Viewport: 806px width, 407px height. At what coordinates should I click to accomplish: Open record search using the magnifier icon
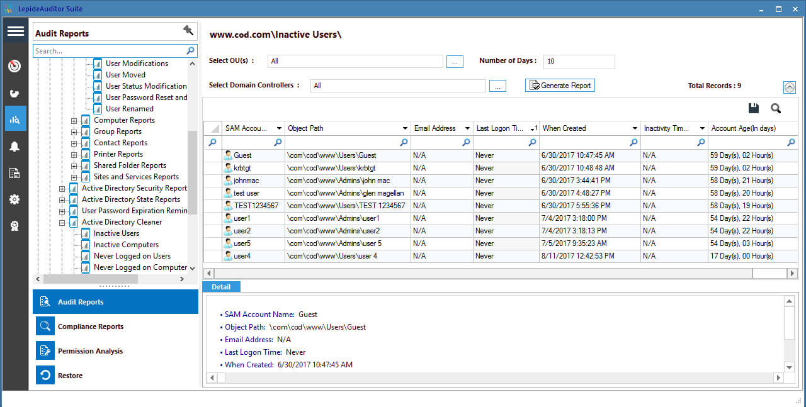point(775,108)
